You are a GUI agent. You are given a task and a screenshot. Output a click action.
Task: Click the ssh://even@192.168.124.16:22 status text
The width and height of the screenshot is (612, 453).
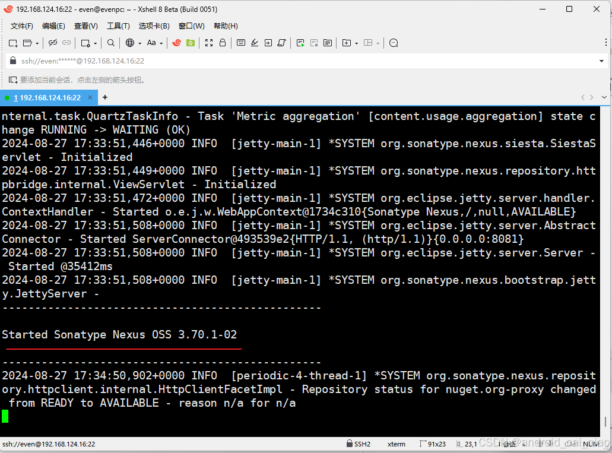pyautogui.click(x=49, y=444)
